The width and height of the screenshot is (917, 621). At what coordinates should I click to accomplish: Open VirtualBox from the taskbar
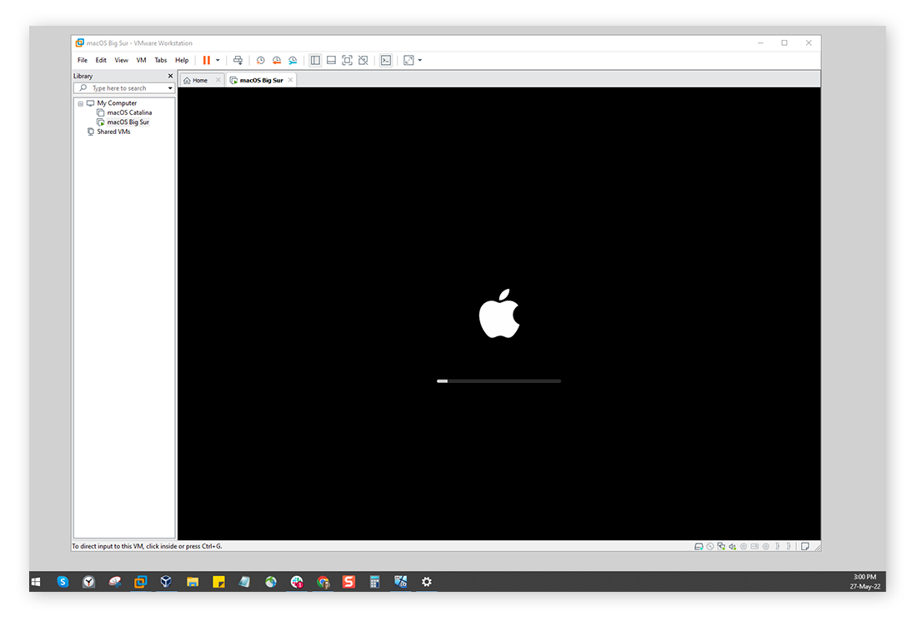(x=166, y=582)
